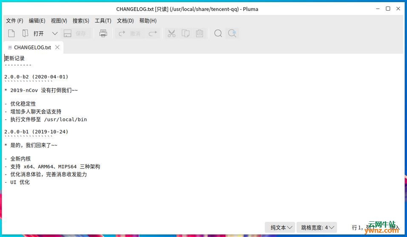The width and height of the screenshot is (407, 237).
Task: Click the line 优化稳定性
Action: tap(20, 104)
